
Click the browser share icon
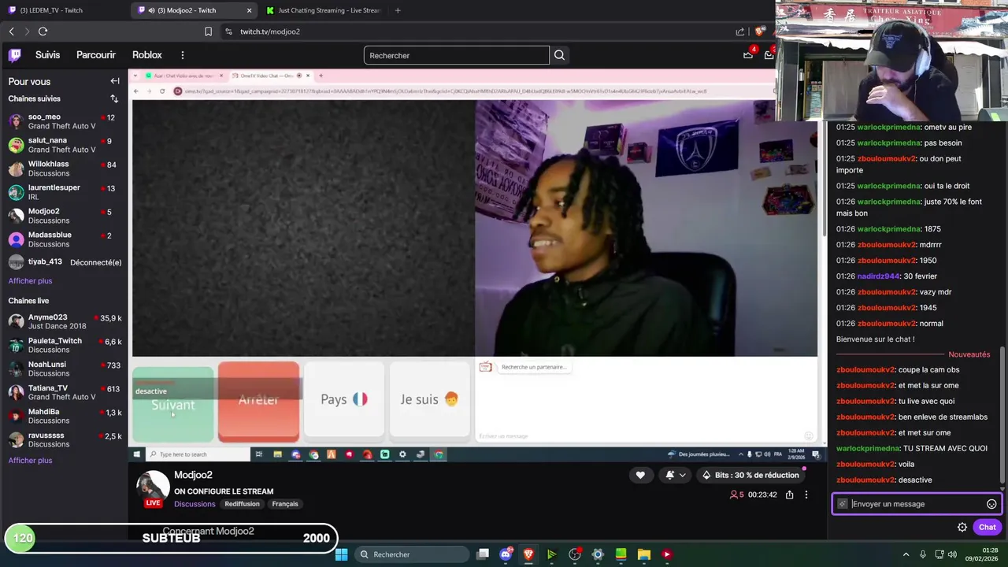[x=740, y=31]
